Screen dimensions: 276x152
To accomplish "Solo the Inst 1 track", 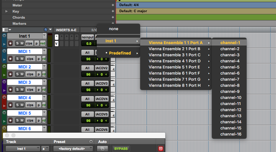I will tap(17, 43).
